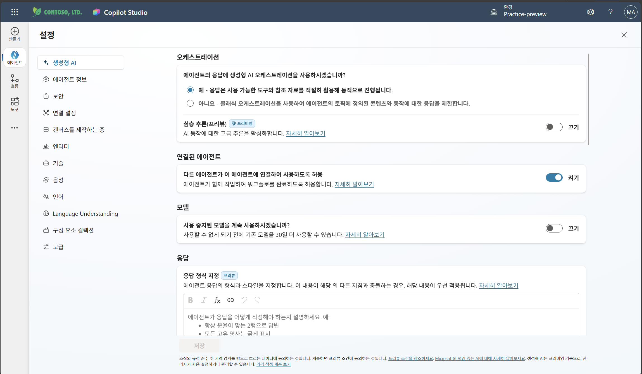The width and height of the screenshot is (642, 374).
Task: Insert a link with chain icon
Action: point(230,300)
